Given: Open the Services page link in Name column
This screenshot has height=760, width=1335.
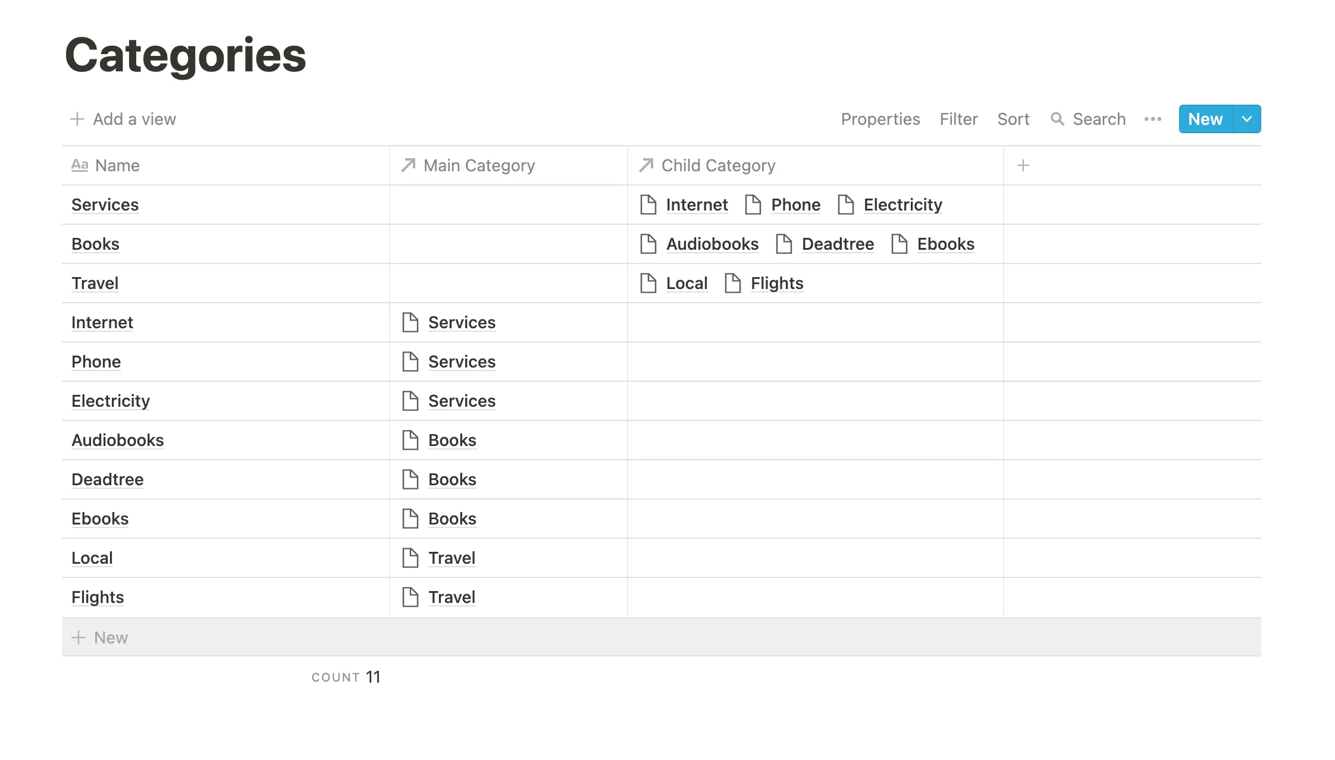Looking at the screenshot, I should point(105,205).
